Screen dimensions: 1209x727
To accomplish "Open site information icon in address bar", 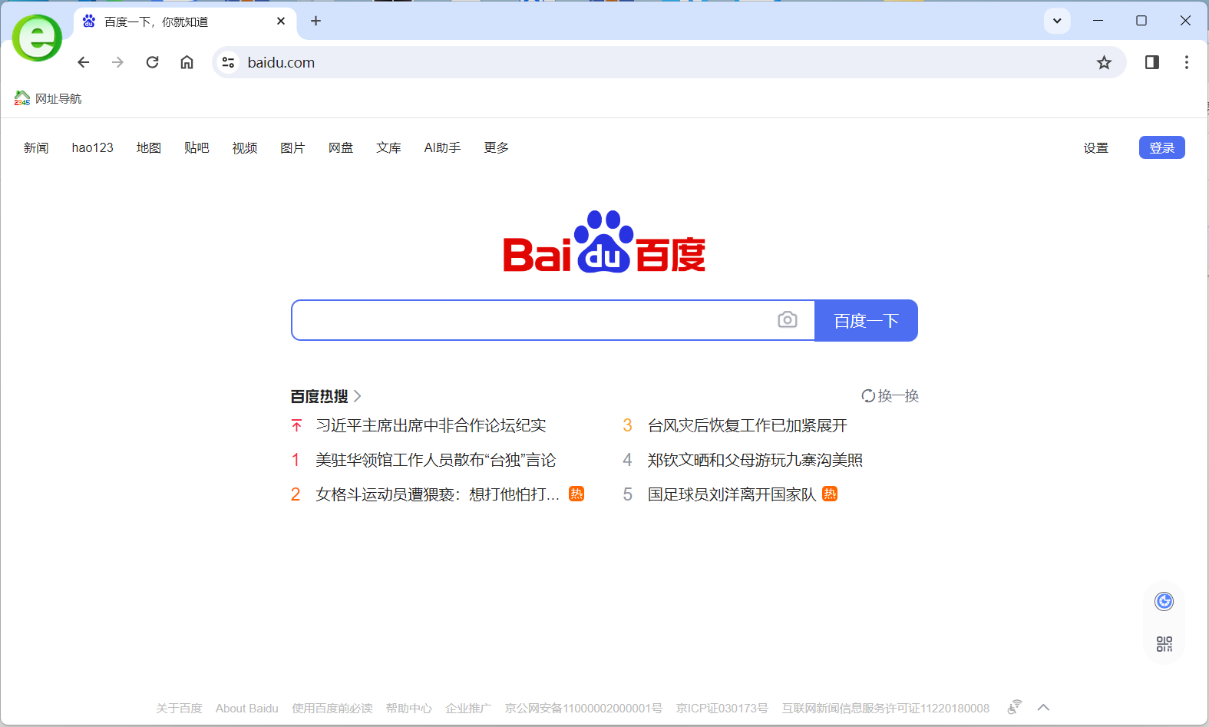I will [228, 62].
